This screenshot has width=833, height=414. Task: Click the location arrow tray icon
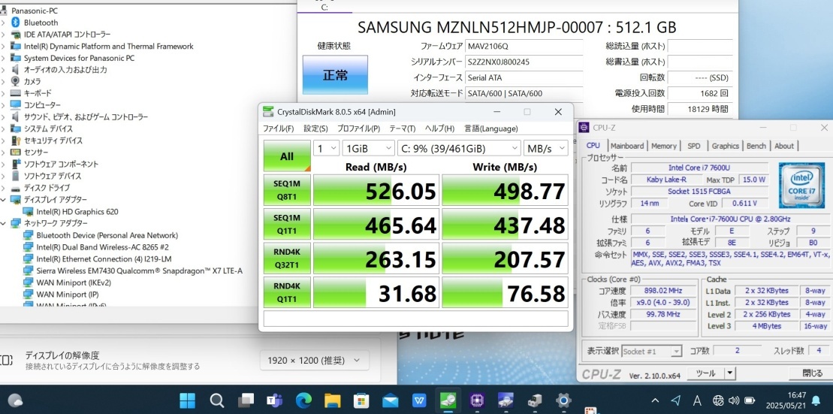(676, 400)
